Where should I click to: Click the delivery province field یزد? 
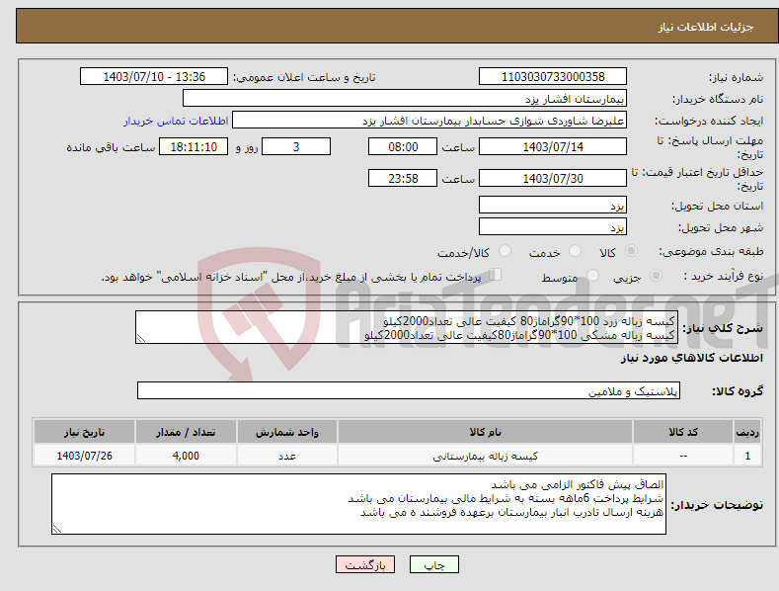(x=553, y=205)
